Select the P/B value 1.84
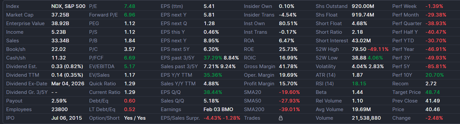 129,40
